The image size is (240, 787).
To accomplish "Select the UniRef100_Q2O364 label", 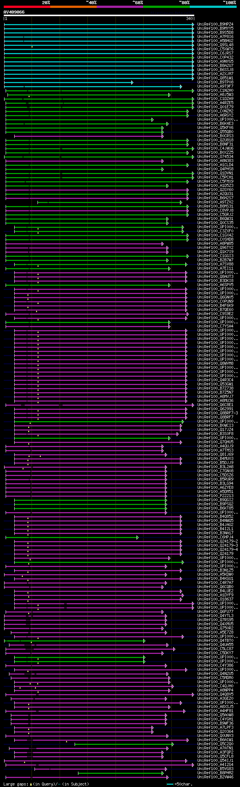I will [x=215, y=731].
